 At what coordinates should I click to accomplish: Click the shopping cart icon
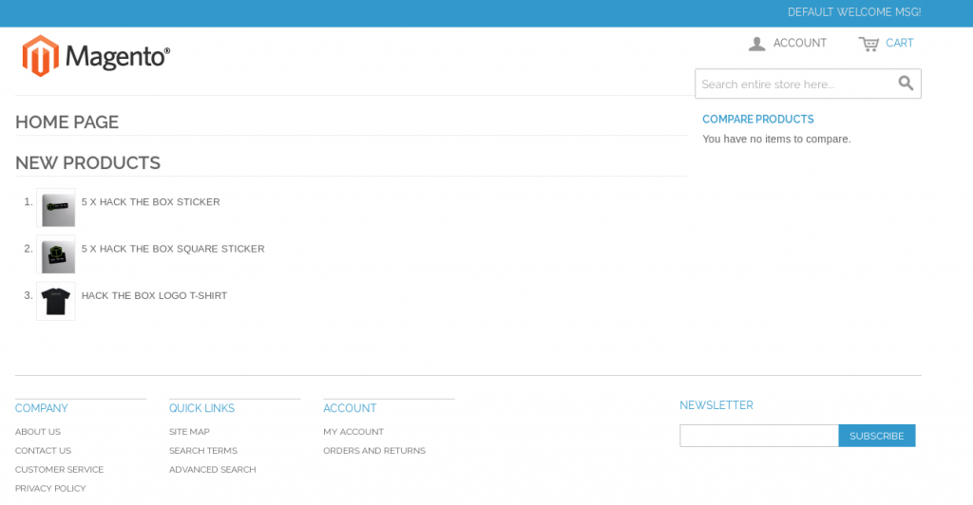(868, 44)
